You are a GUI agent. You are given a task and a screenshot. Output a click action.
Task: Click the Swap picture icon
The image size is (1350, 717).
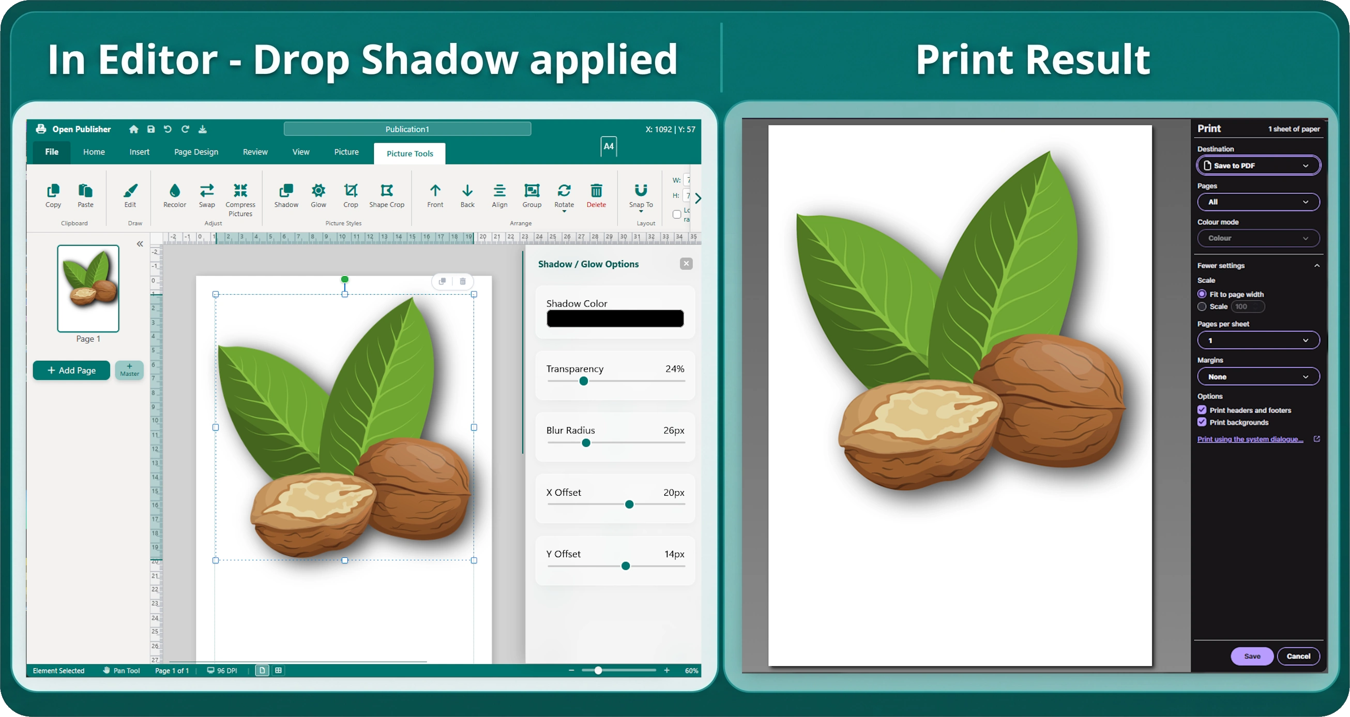206,190
